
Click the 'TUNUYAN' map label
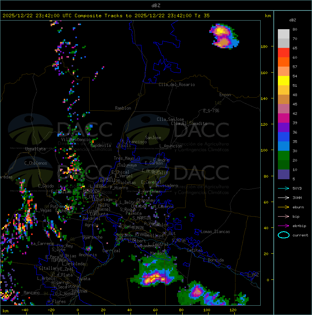(79, 291)
